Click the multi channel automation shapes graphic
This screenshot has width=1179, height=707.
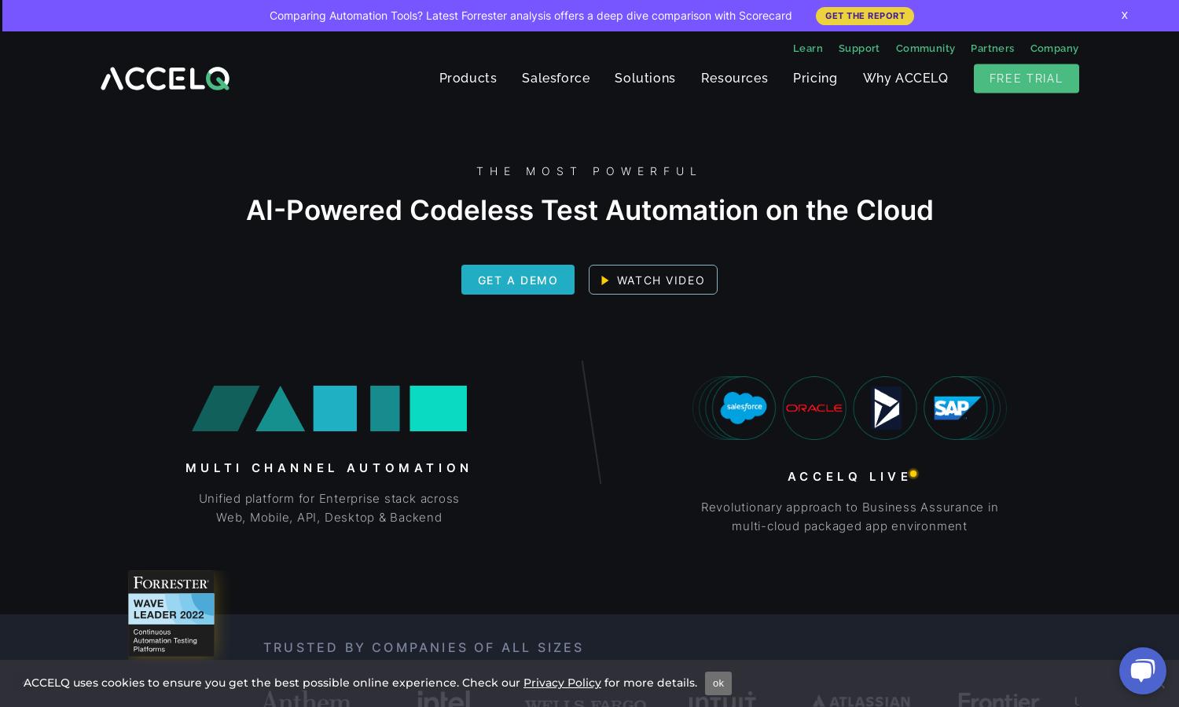pyautogui.click(x=329, y=408)
